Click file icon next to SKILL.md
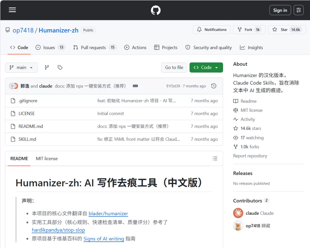 [13, 139]
